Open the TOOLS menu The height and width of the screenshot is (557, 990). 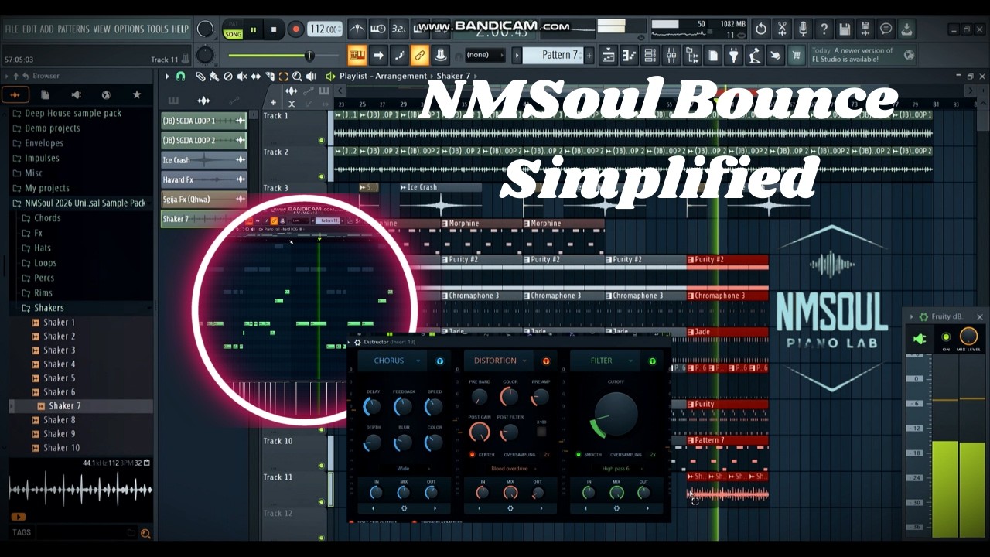(157, 29)
